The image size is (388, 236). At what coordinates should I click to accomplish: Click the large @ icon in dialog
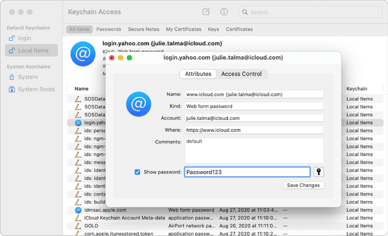(139, 104)
